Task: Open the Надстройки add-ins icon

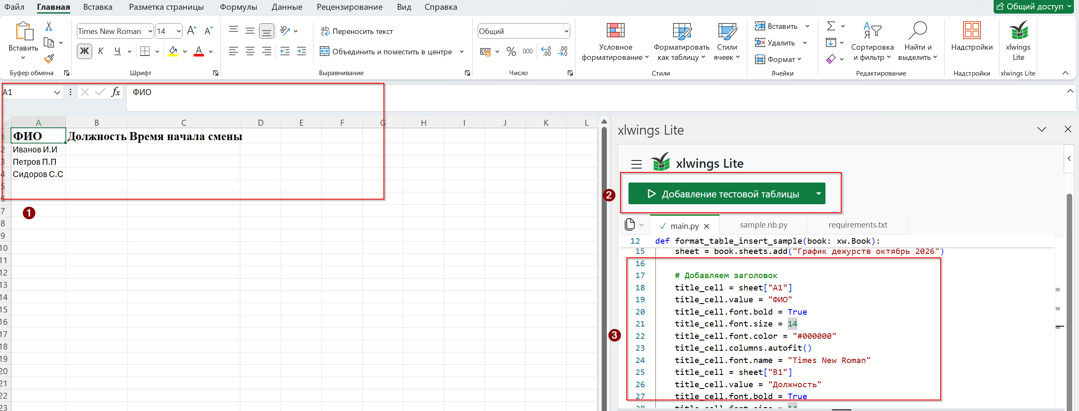Action: point(972,37)
